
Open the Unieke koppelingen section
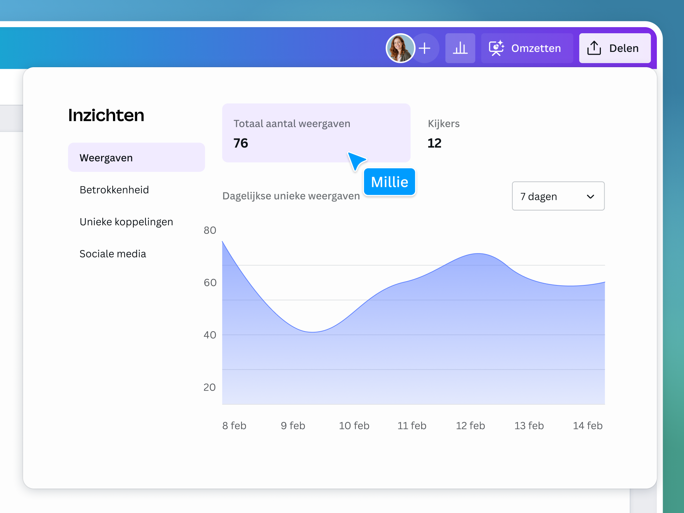(x=126, y=222)
